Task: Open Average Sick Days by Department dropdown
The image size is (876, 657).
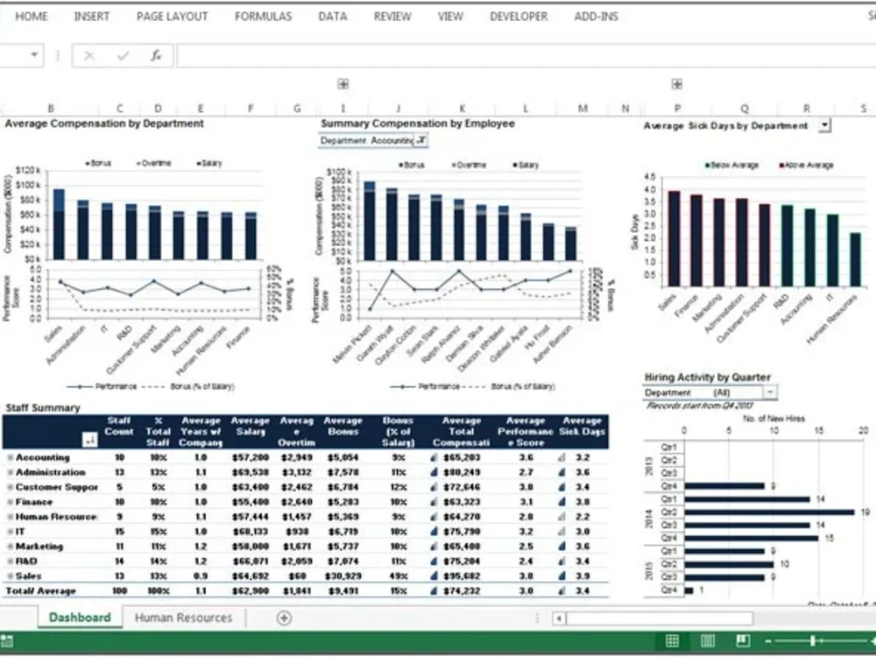Action: (x=824, y=125)
